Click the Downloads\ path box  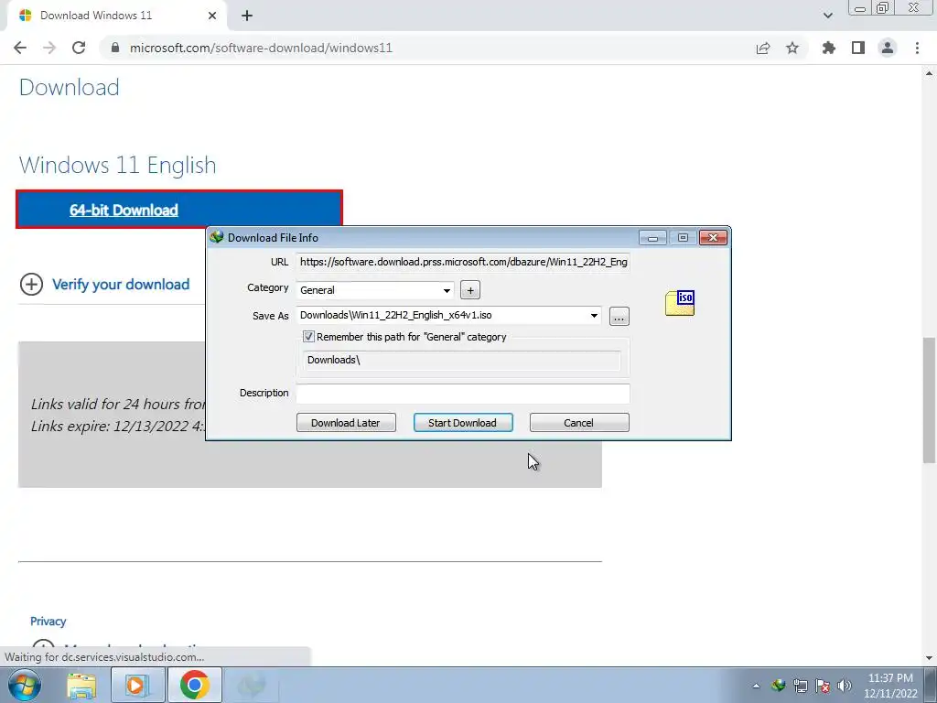pos(462,360)
